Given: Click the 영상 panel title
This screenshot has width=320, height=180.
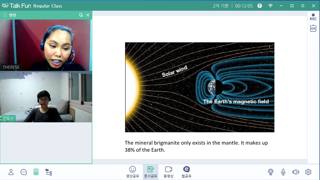Looking at the screenshot, I should coord(13,15).
